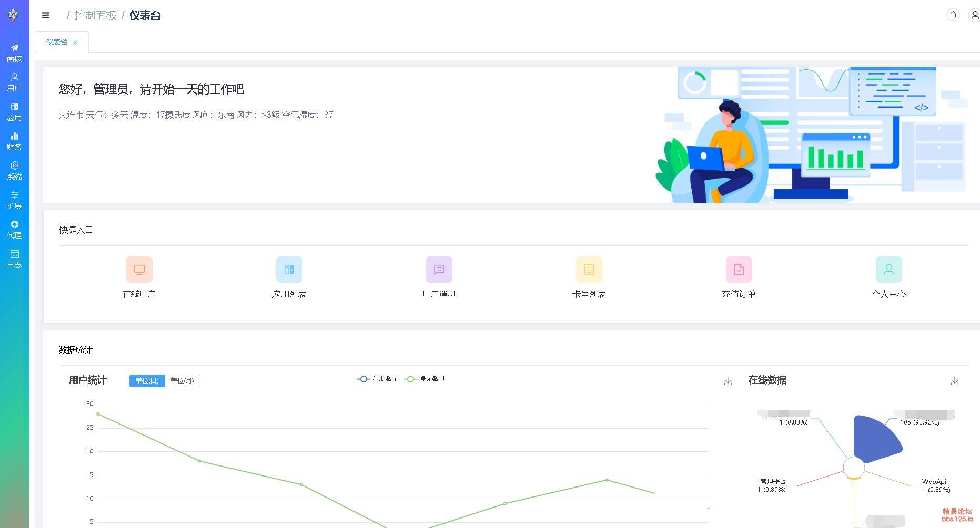The width and height of the screenshot is (980, 528).
Task: Select the 单位(日) unit option
Action: pyautogui.click(x=147, y=380)
